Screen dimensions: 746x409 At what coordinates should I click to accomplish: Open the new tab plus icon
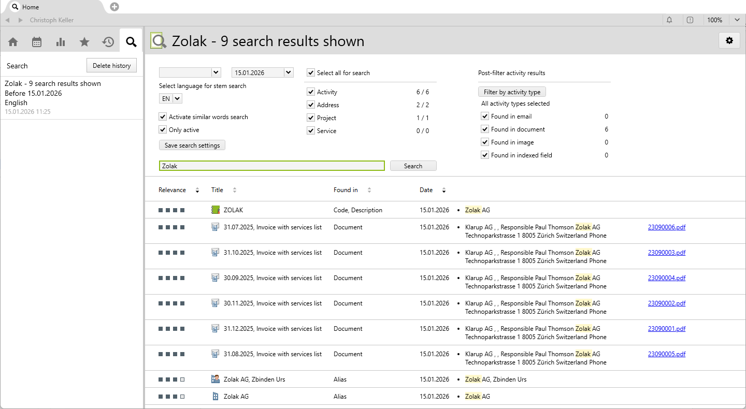pyautogui.click(x=114, y=7)
